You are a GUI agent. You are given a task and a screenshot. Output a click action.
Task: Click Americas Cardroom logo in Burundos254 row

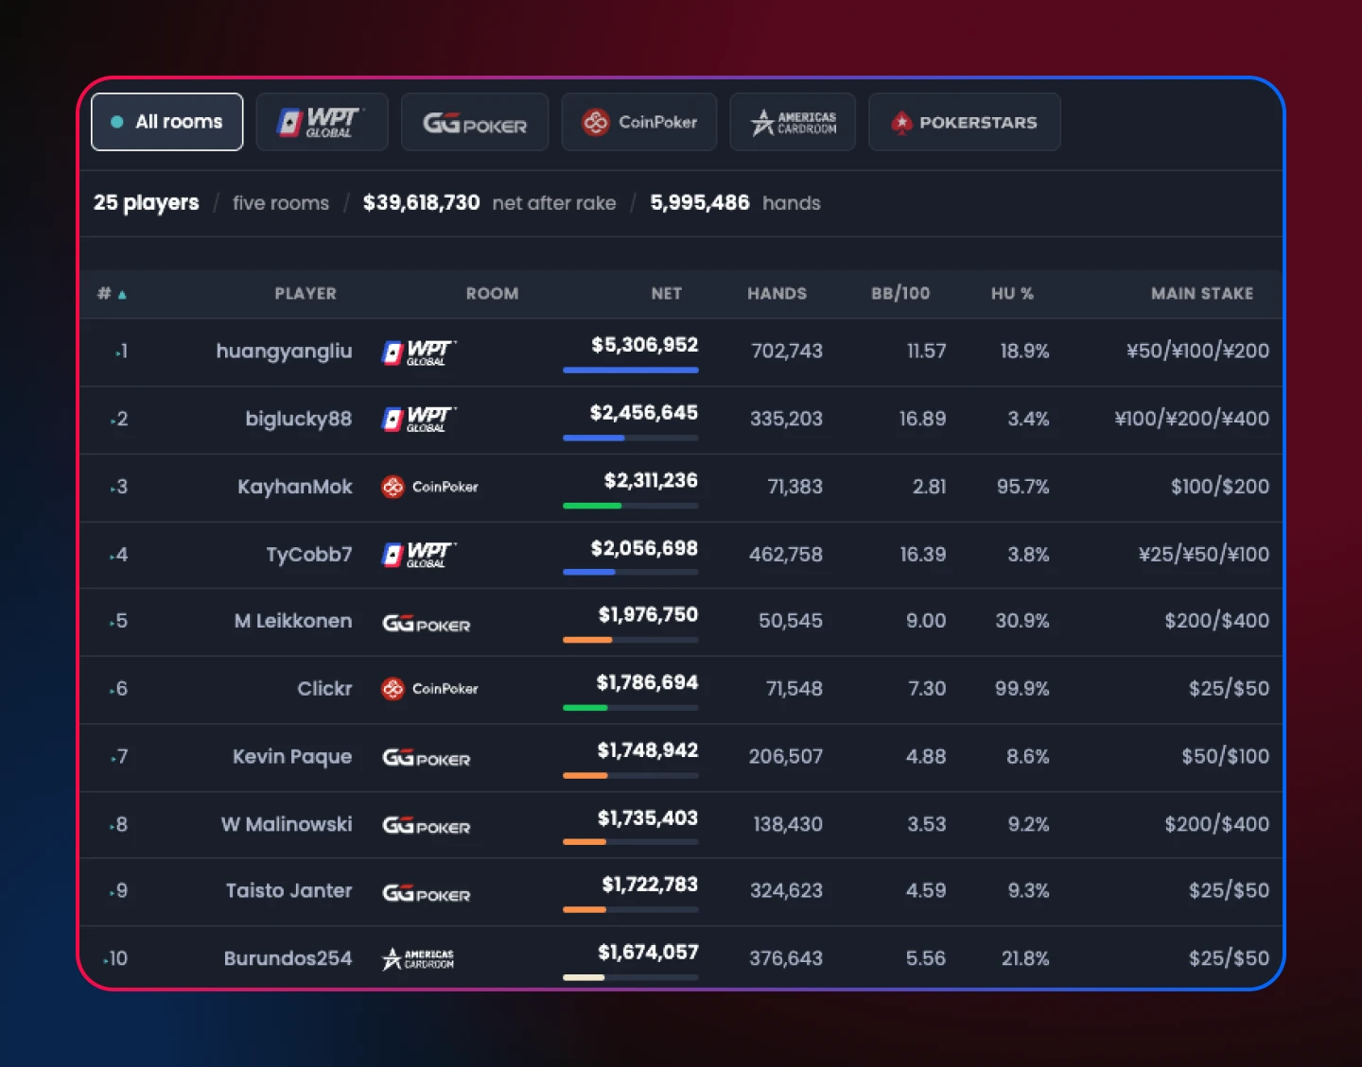coord(418,959)
